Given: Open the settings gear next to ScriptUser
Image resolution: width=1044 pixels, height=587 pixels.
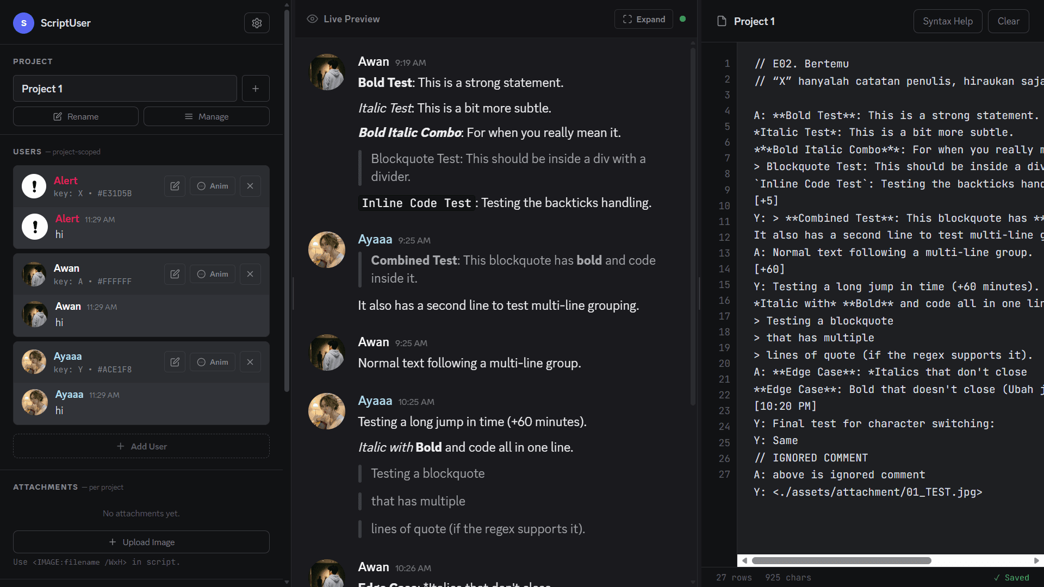Looking at the screenshot, I should coord(256,23).
